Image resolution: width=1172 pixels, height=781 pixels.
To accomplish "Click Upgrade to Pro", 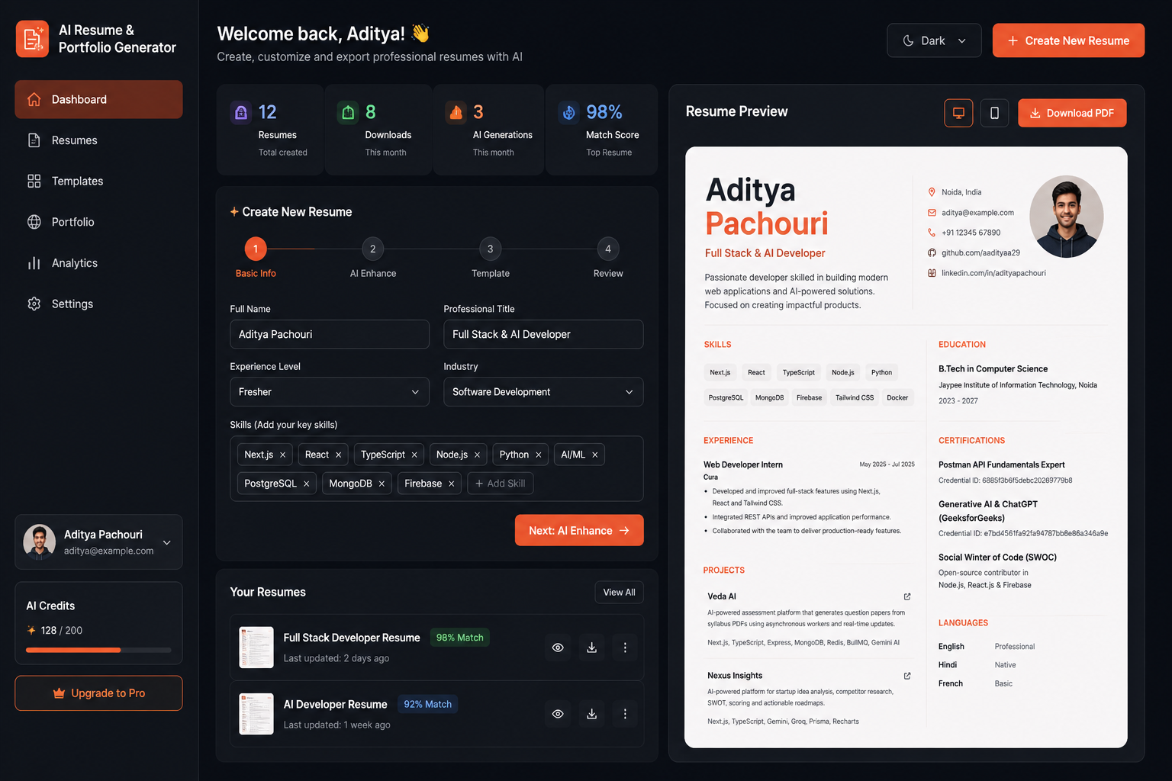I will coord(98,693).
